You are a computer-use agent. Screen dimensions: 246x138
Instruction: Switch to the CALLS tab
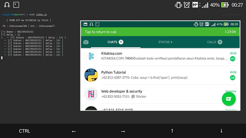coord(215,42)
